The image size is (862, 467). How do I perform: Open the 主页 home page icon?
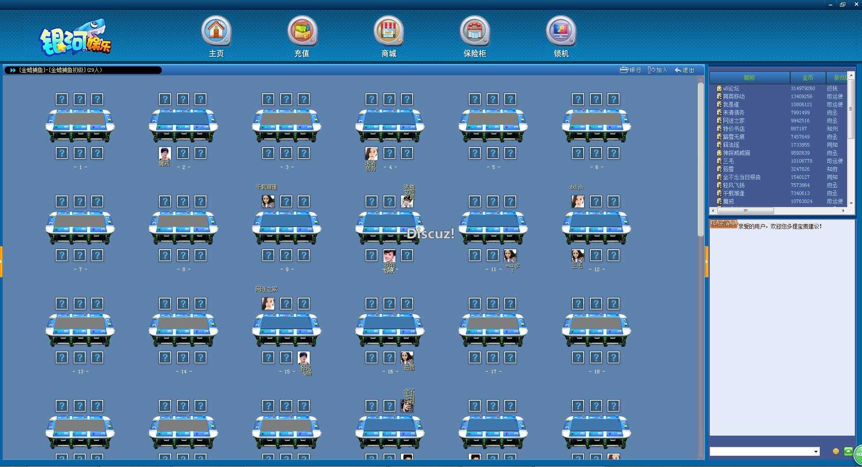tap(216, 31)
